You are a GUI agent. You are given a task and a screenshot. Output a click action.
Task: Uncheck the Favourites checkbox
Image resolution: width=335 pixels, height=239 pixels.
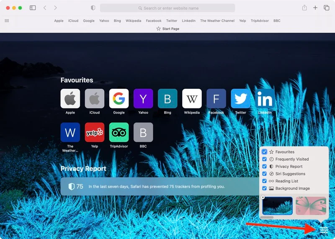(x=264, y=152)
